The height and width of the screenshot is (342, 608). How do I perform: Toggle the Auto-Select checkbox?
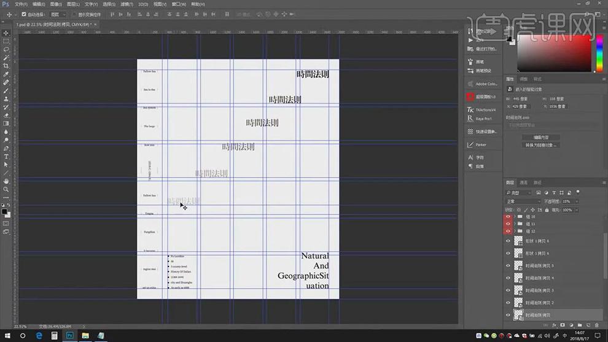pos(24,14)
